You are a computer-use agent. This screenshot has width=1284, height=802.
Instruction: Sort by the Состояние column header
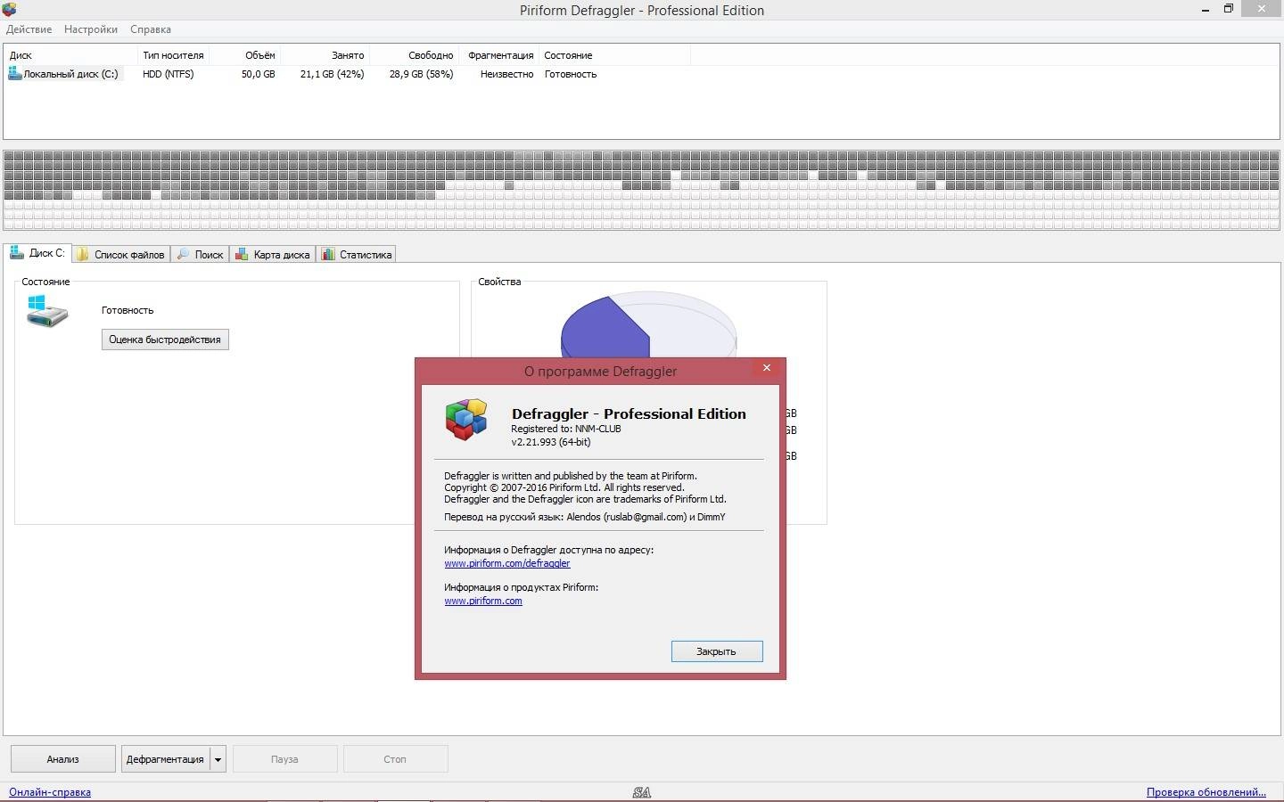pyautogui.click(x=614, y=55)
